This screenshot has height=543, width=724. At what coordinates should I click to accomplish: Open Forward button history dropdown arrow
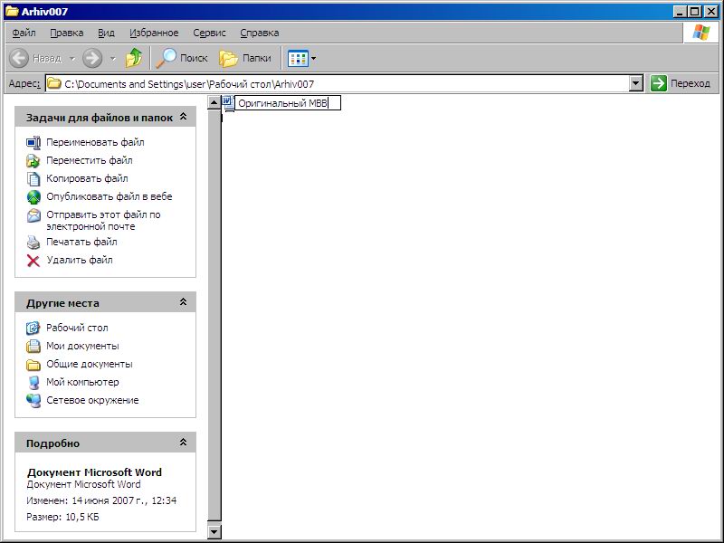point(113,59)
